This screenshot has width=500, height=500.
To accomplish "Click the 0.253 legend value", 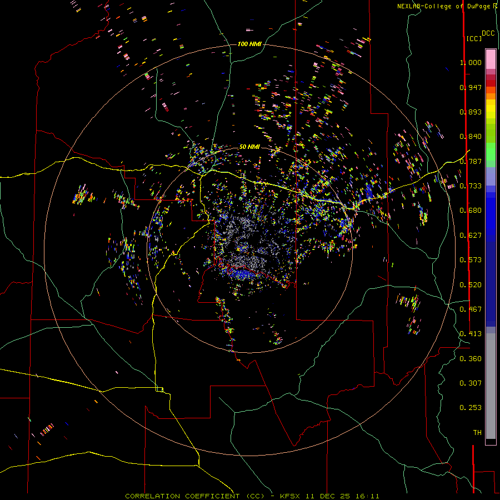I will (471, 408).
